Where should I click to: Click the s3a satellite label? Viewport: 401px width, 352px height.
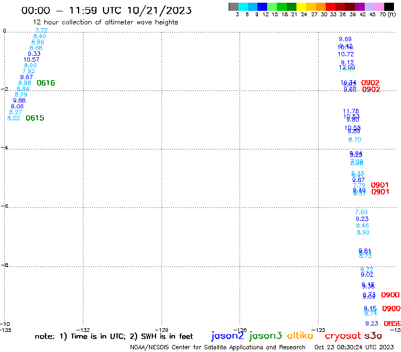point(373,336)
